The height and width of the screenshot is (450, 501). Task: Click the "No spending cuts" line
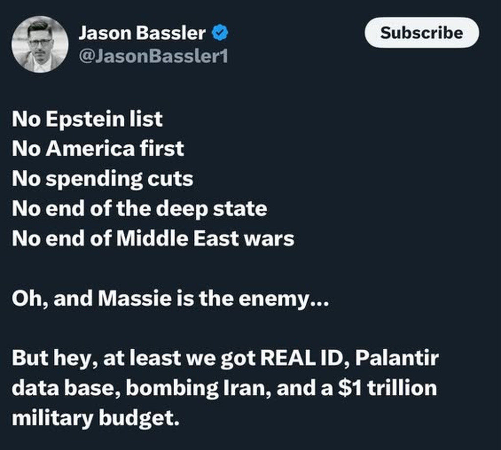click(x=103, y=179)
